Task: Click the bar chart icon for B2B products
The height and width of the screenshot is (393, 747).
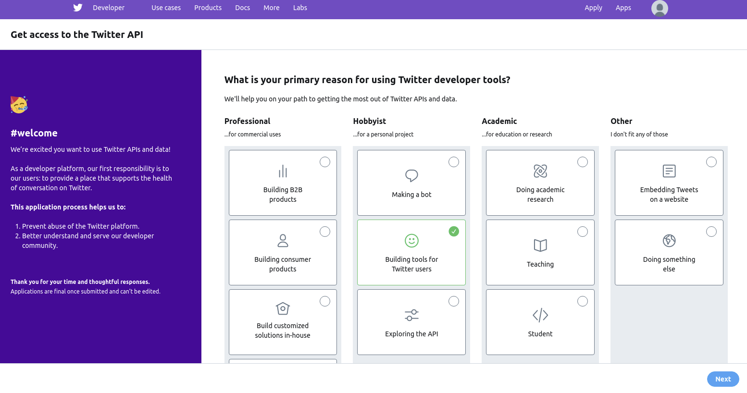Action: (283, 171)
